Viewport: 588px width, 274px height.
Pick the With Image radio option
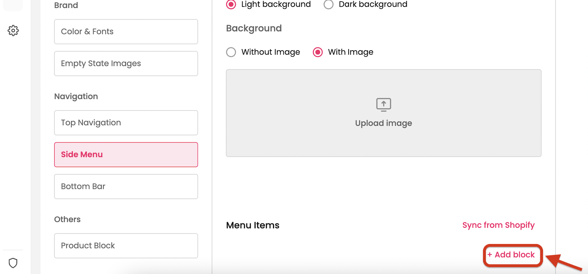(x=318, y=52)
